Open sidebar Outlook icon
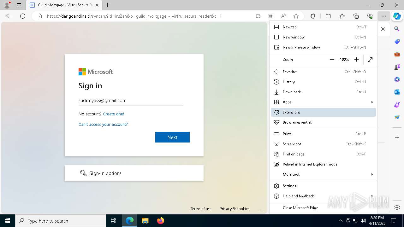Image resolution: width=404 pixels, height=227 pixels. 397,92
